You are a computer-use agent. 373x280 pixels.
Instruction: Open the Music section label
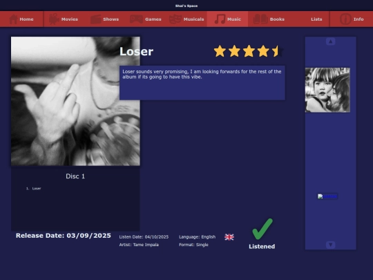[234, 19]
